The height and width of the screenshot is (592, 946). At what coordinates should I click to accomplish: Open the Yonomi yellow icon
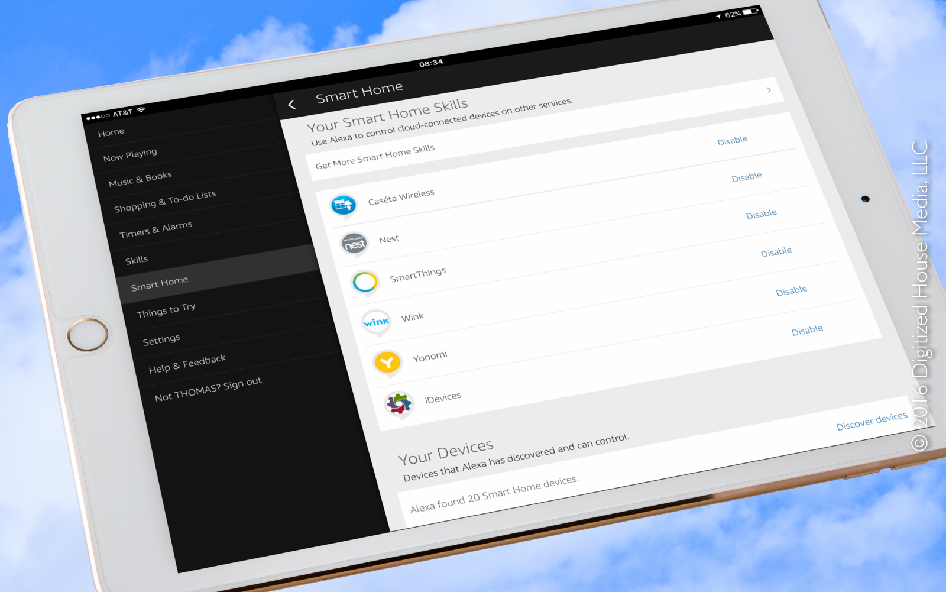click(387, 363)
